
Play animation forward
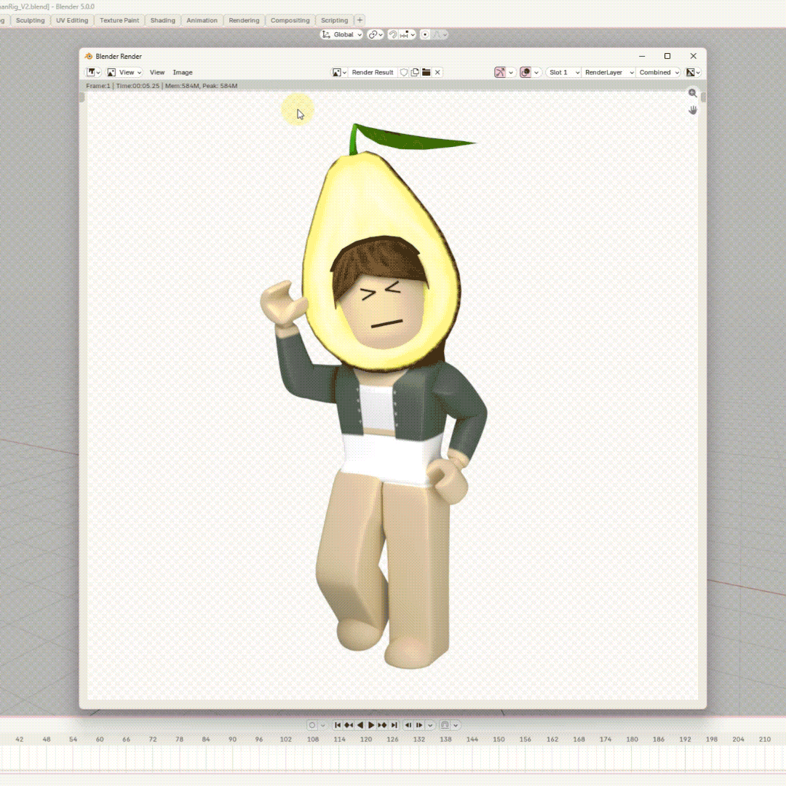(x=371, y=725)
